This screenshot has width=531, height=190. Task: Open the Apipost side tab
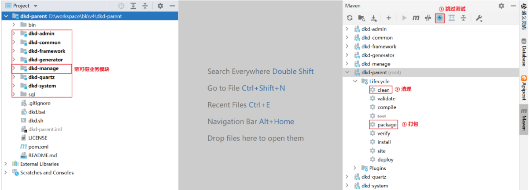pos(524,88)
